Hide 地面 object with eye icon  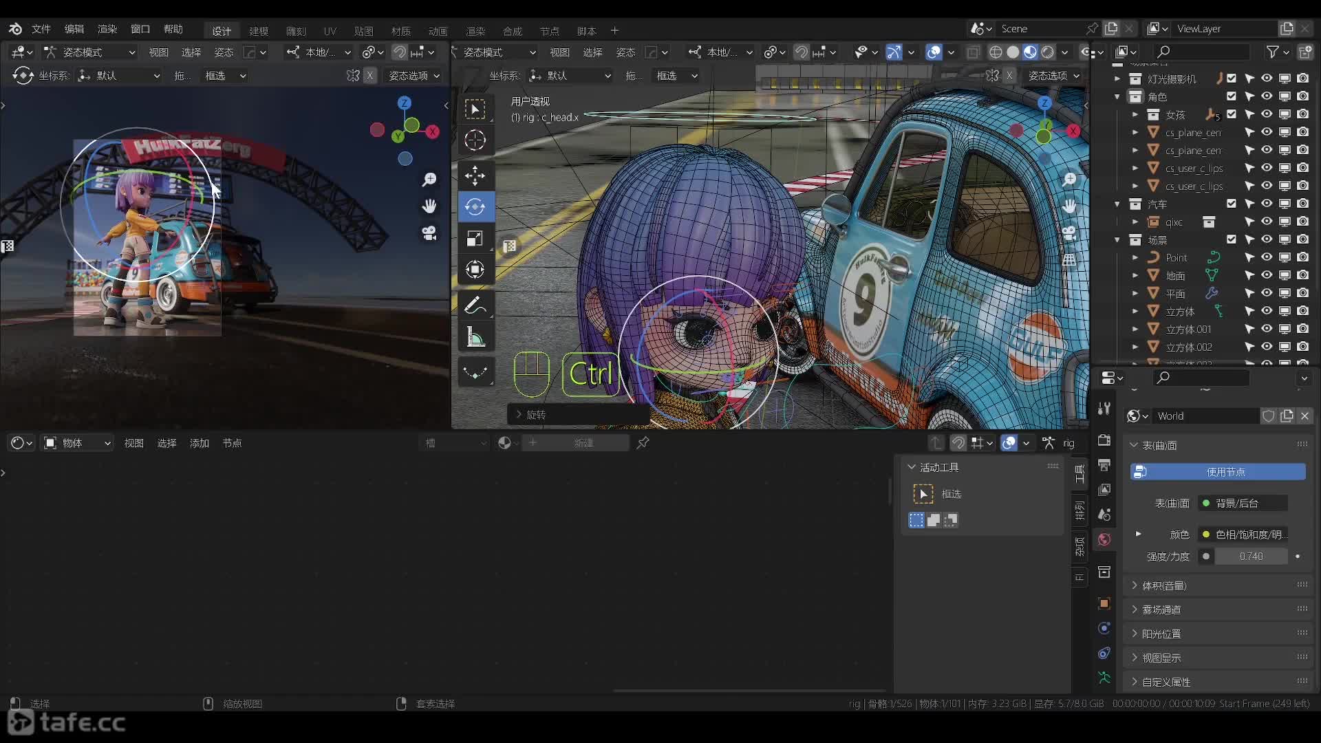[1267, 275]
